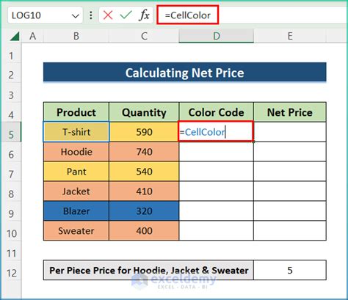Select column A header
This screenshot has height=300, width=348.
click(32, 36)
